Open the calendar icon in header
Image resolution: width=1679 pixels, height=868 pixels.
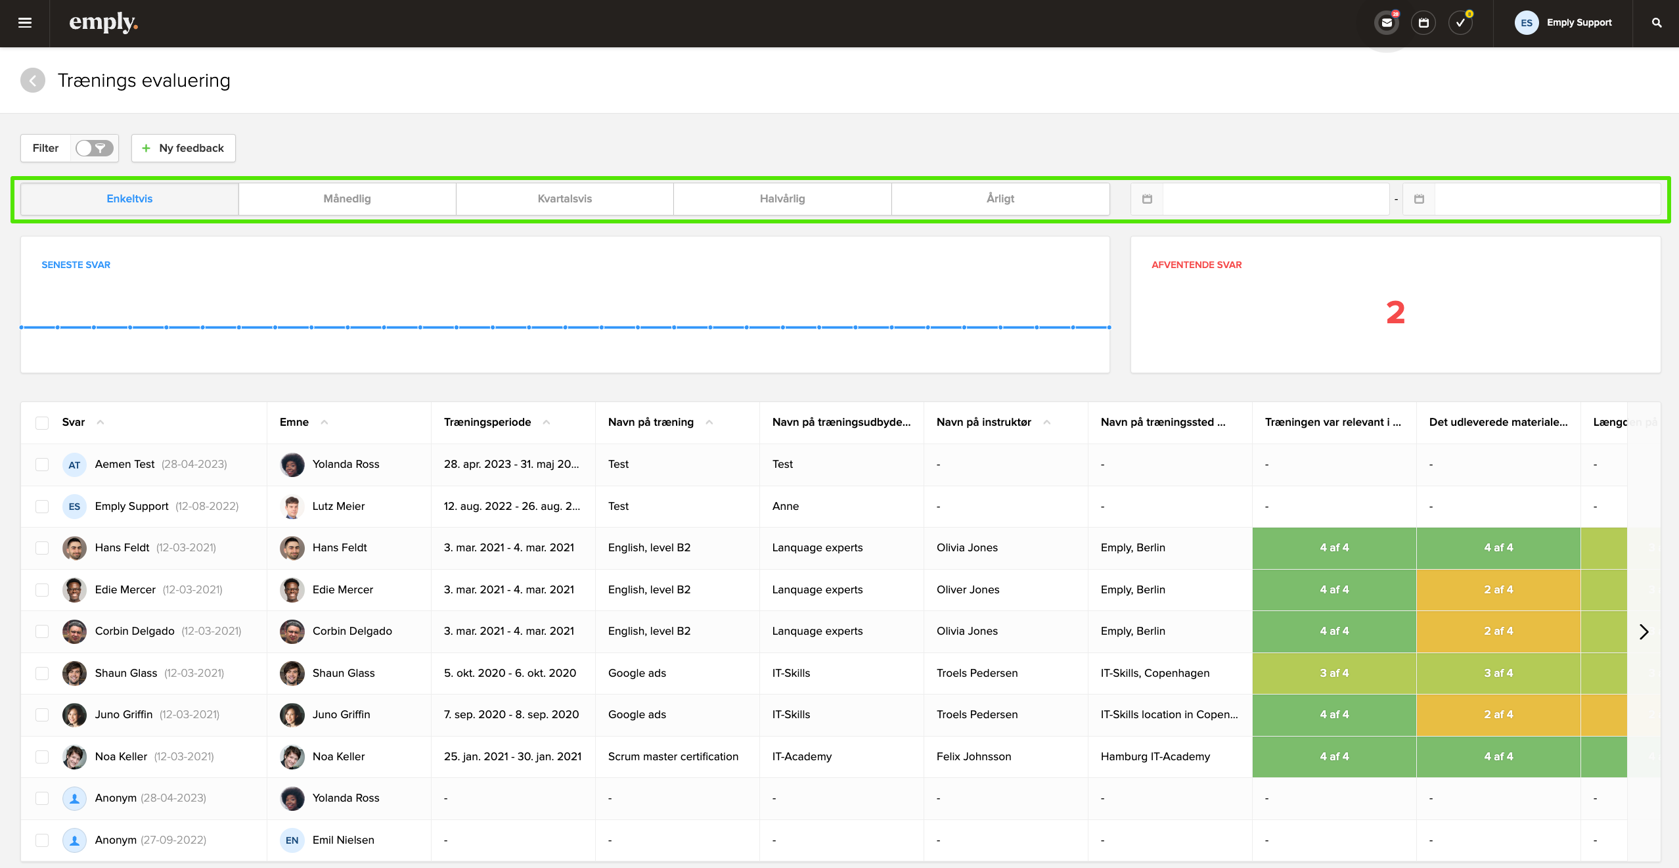(1423, 23)
